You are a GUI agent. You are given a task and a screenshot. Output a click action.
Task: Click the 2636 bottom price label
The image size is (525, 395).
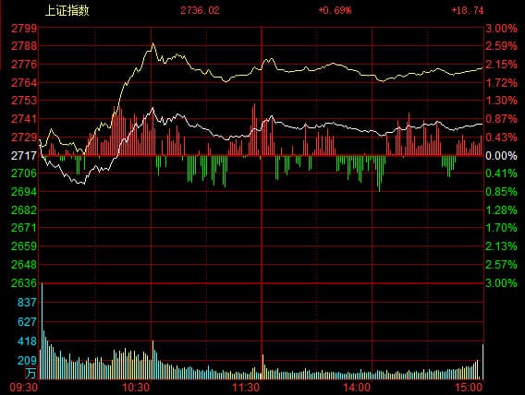pos(24,283)
